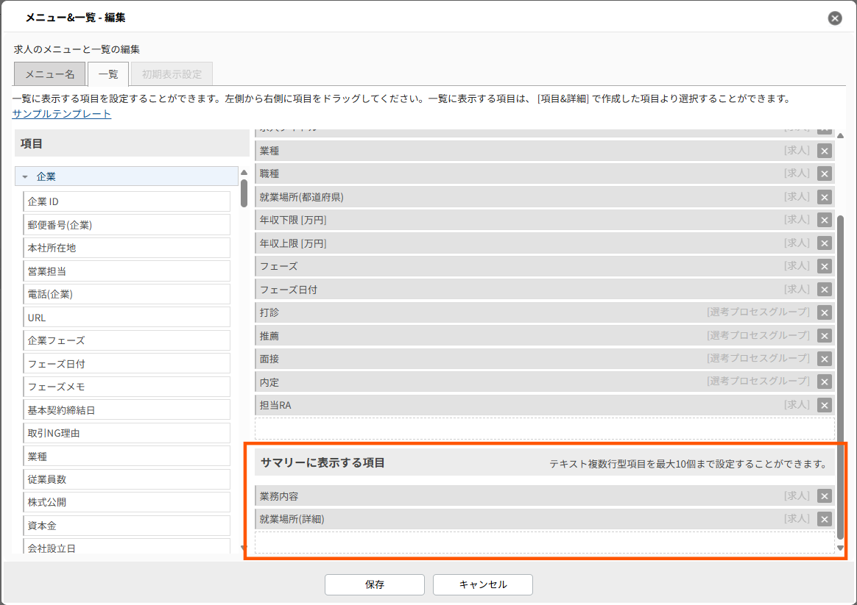Select 郵便番号(企業) item
The width and height of the screenshot is (857, 605).
[x=127, y=225]
